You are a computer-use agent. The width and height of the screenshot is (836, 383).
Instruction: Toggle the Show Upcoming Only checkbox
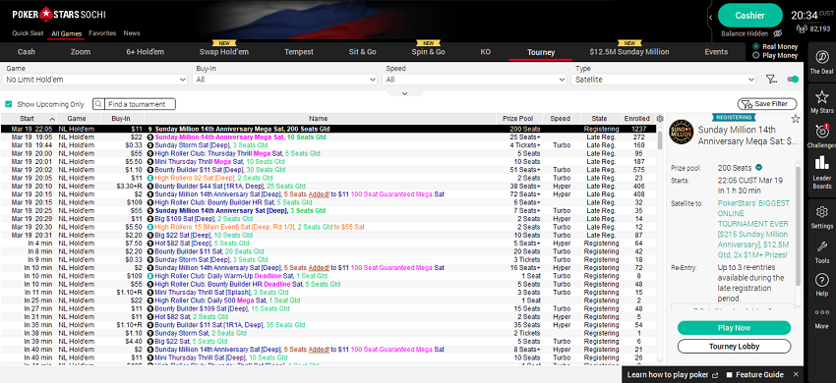coord(9,104)
